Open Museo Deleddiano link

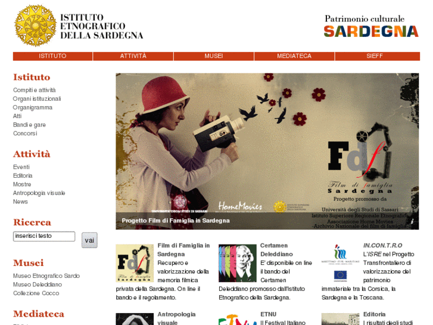click(38, 284)
